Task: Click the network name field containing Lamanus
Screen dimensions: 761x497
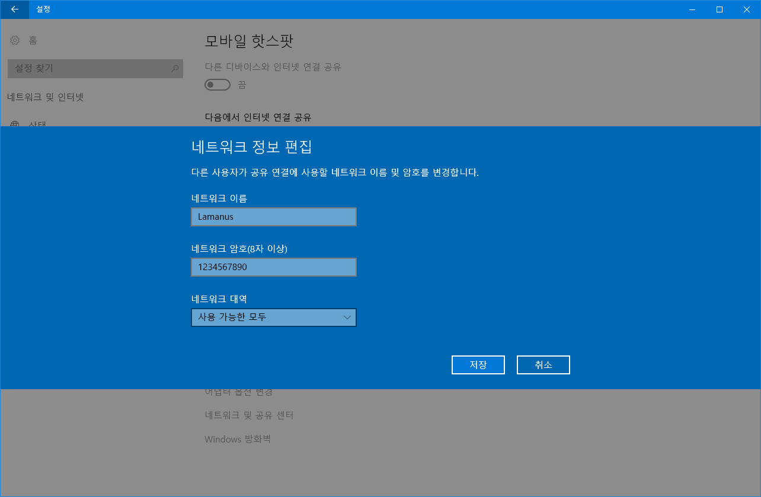Action: click(x=273, y=217)
